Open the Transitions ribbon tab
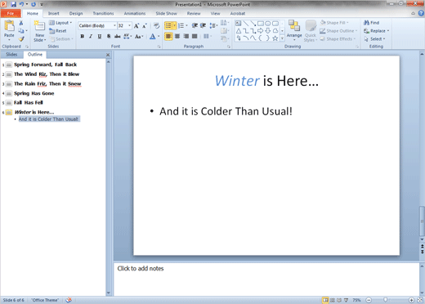Viewport: 425px width, 304px height. (103, 13)
